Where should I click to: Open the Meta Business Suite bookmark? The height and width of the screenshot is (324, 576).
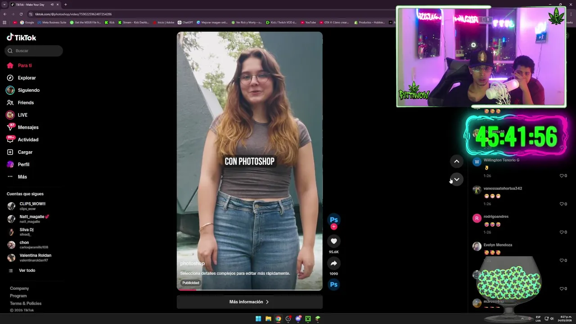click(x=52, y=22)
